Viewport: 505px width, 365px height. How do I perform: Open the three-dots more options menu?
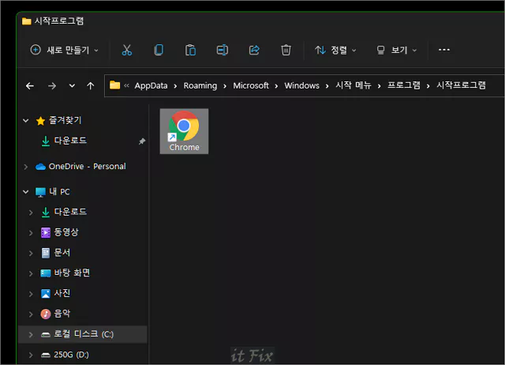[x=444, y=50]
